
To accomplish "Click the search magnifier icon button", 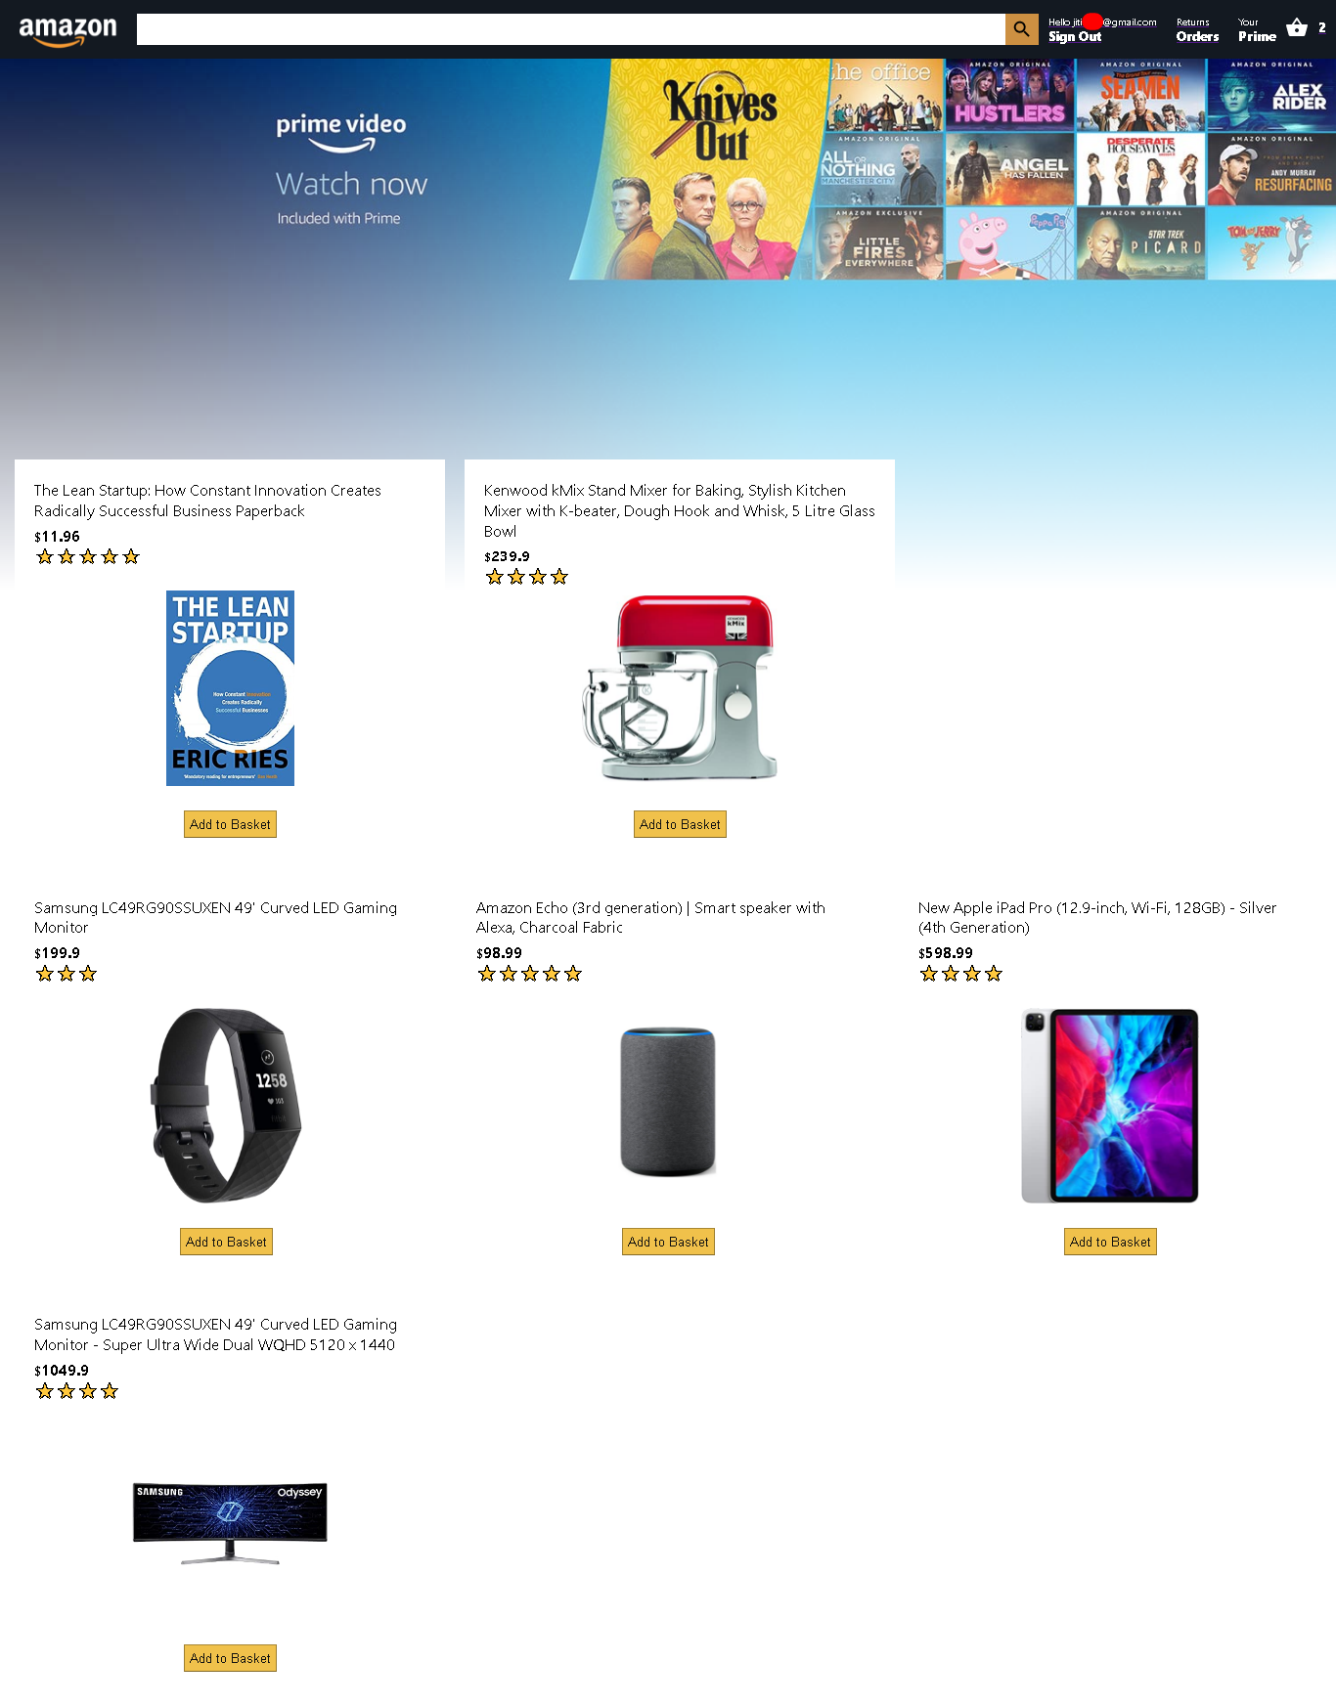I will click(1021, 29).
